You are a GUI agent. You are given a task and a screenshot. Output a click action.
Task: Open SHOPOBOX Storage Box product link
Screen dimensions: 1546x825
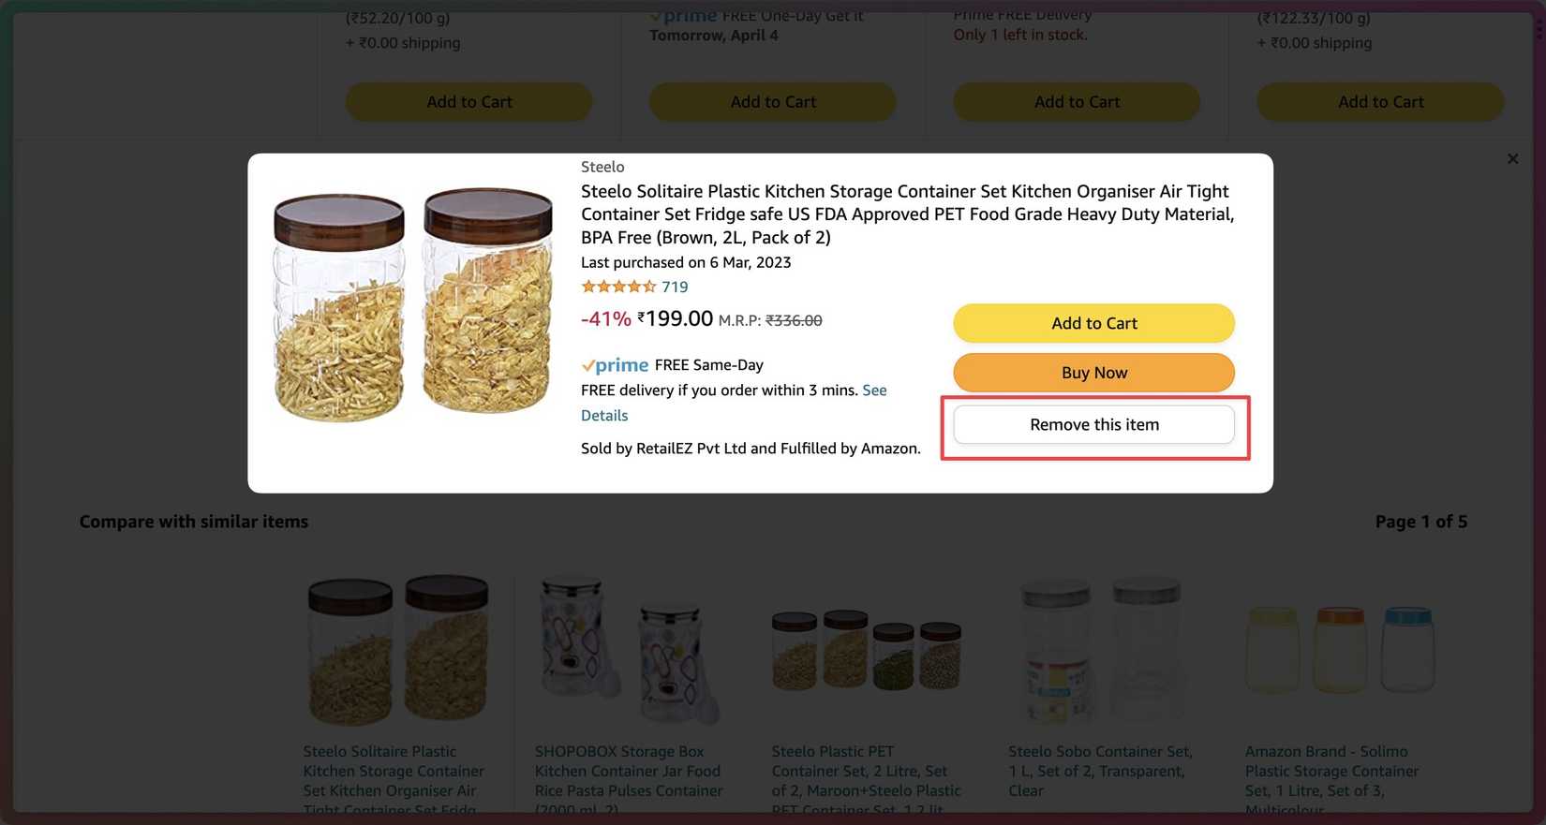[x=627, y=771]
